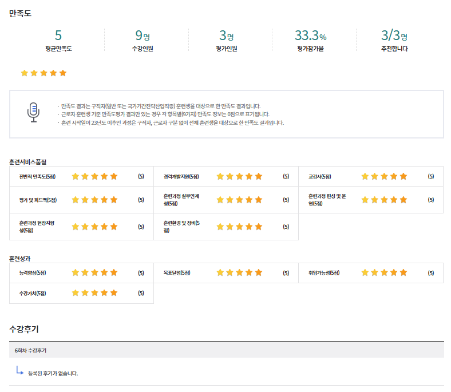451x392 pixels.
Task: Click the reply arrow icon under 수강후기
Action: click(x=20, y=371)
